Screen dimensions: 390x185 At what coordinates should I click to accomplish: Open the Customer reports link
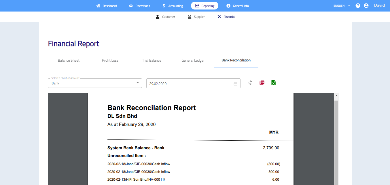165,17
